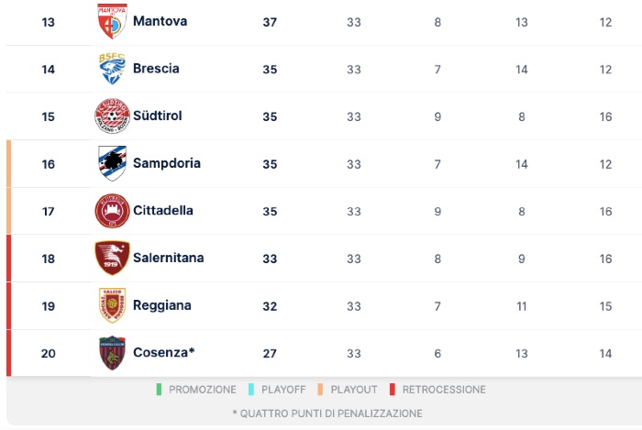The width and height of the screenshot is (642, 430).
Task: Click the Salernitana club crest
Action: click(112, 259)
